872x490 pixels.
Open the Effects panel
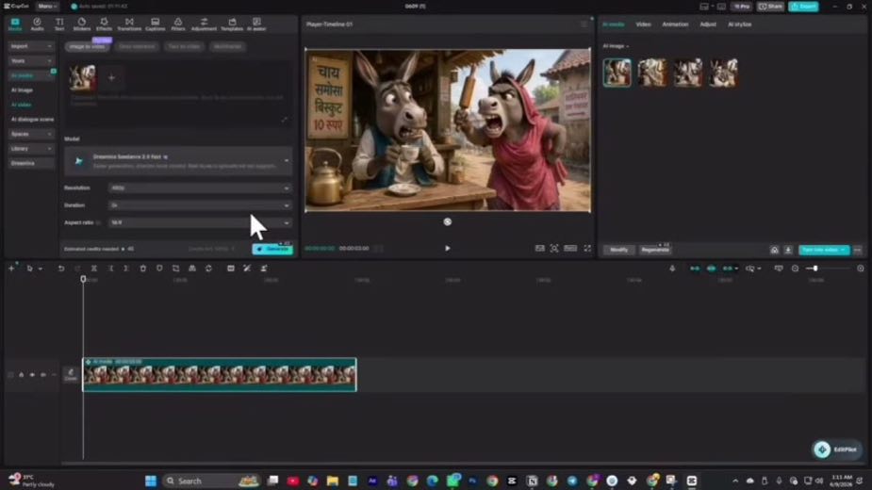pos(104,24)
